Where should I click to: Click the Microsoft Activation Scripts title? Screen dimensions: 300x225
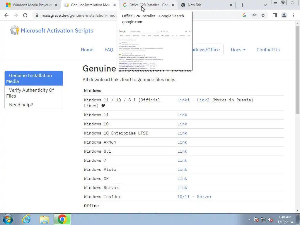(x=57, y=30)
